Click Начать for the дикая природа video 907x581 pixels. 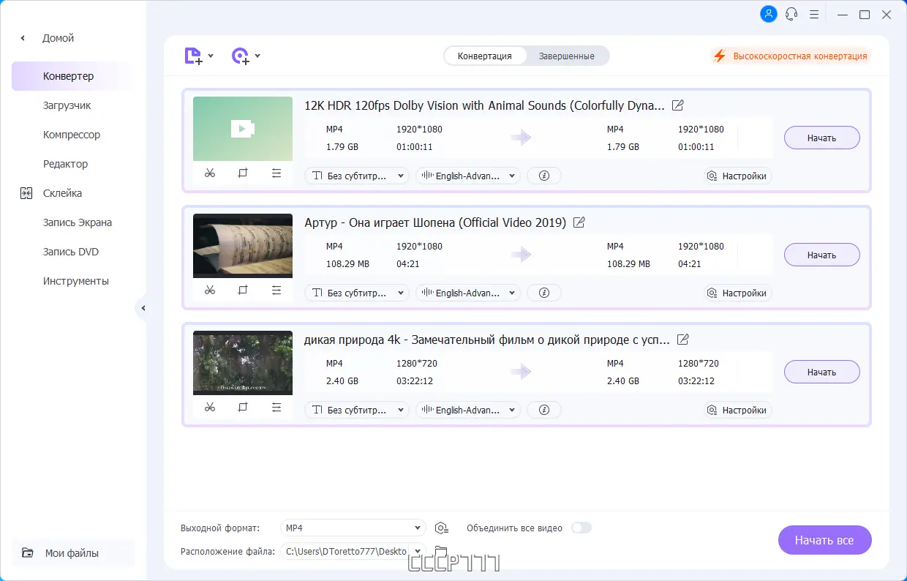click(x=822, y=372)
